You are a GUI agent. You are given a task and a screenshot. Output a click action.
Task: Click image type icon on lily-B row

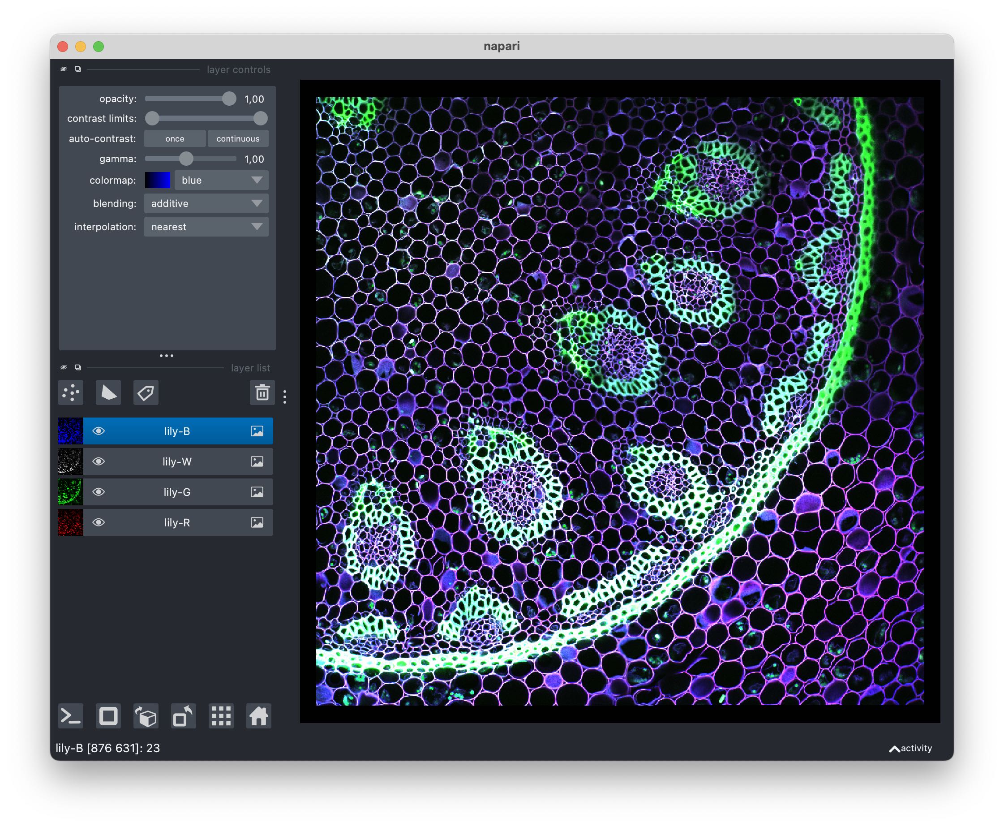257,431
